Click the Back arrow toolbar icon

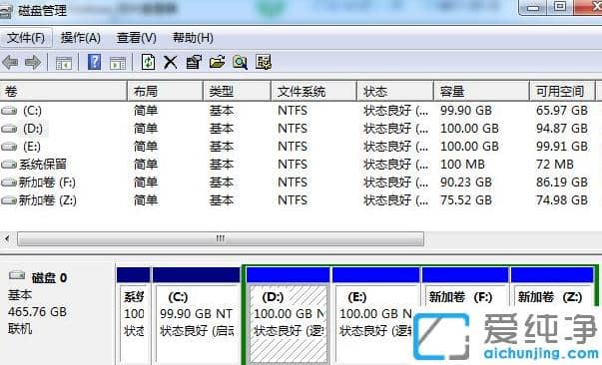click(10, 62)
